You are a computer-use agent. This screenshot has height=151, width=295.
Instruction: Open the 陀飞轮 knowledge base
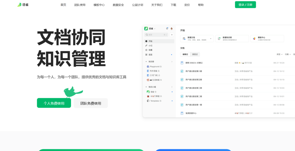pos(154,75)
